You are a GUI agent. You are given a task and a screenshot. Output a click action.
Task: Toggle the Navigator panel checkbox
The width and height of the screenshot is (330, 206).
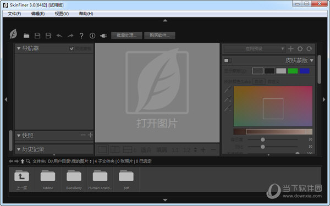[x=71, y=48]
